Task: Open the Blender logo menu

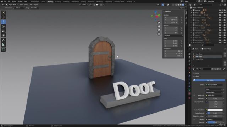Action: pos(2,1)
